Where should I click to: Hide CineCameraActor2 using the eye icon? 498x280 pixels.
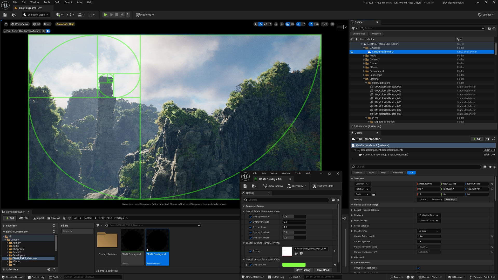352,52
